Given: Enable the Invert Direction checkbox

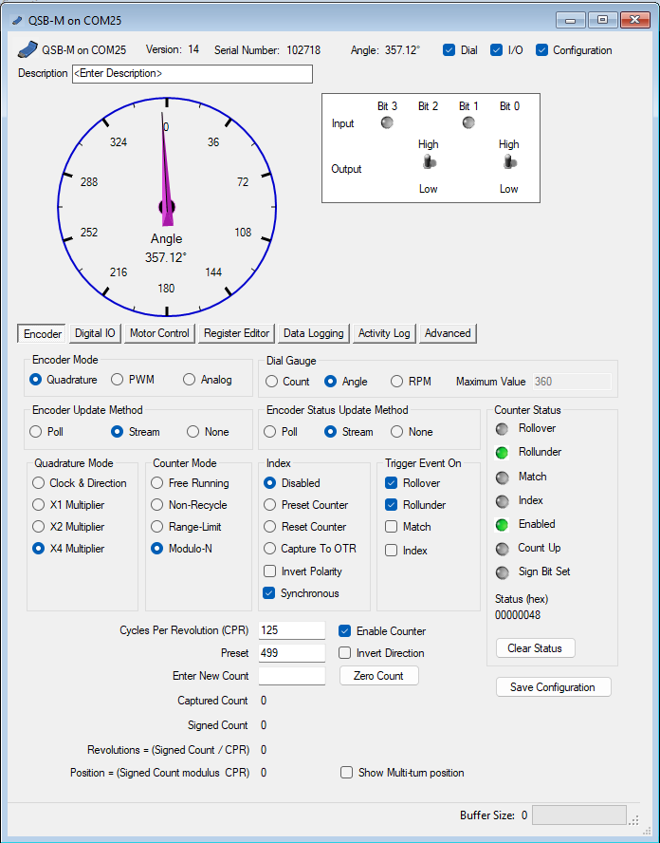Looking at the screenshot, I should coord(346,653).
